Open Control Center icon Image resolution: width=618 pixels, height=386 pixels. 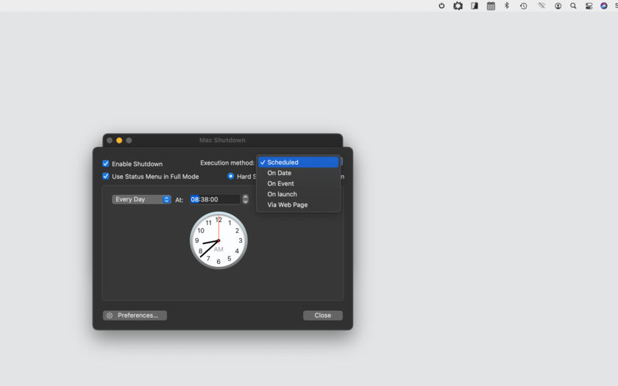[589, 6]
